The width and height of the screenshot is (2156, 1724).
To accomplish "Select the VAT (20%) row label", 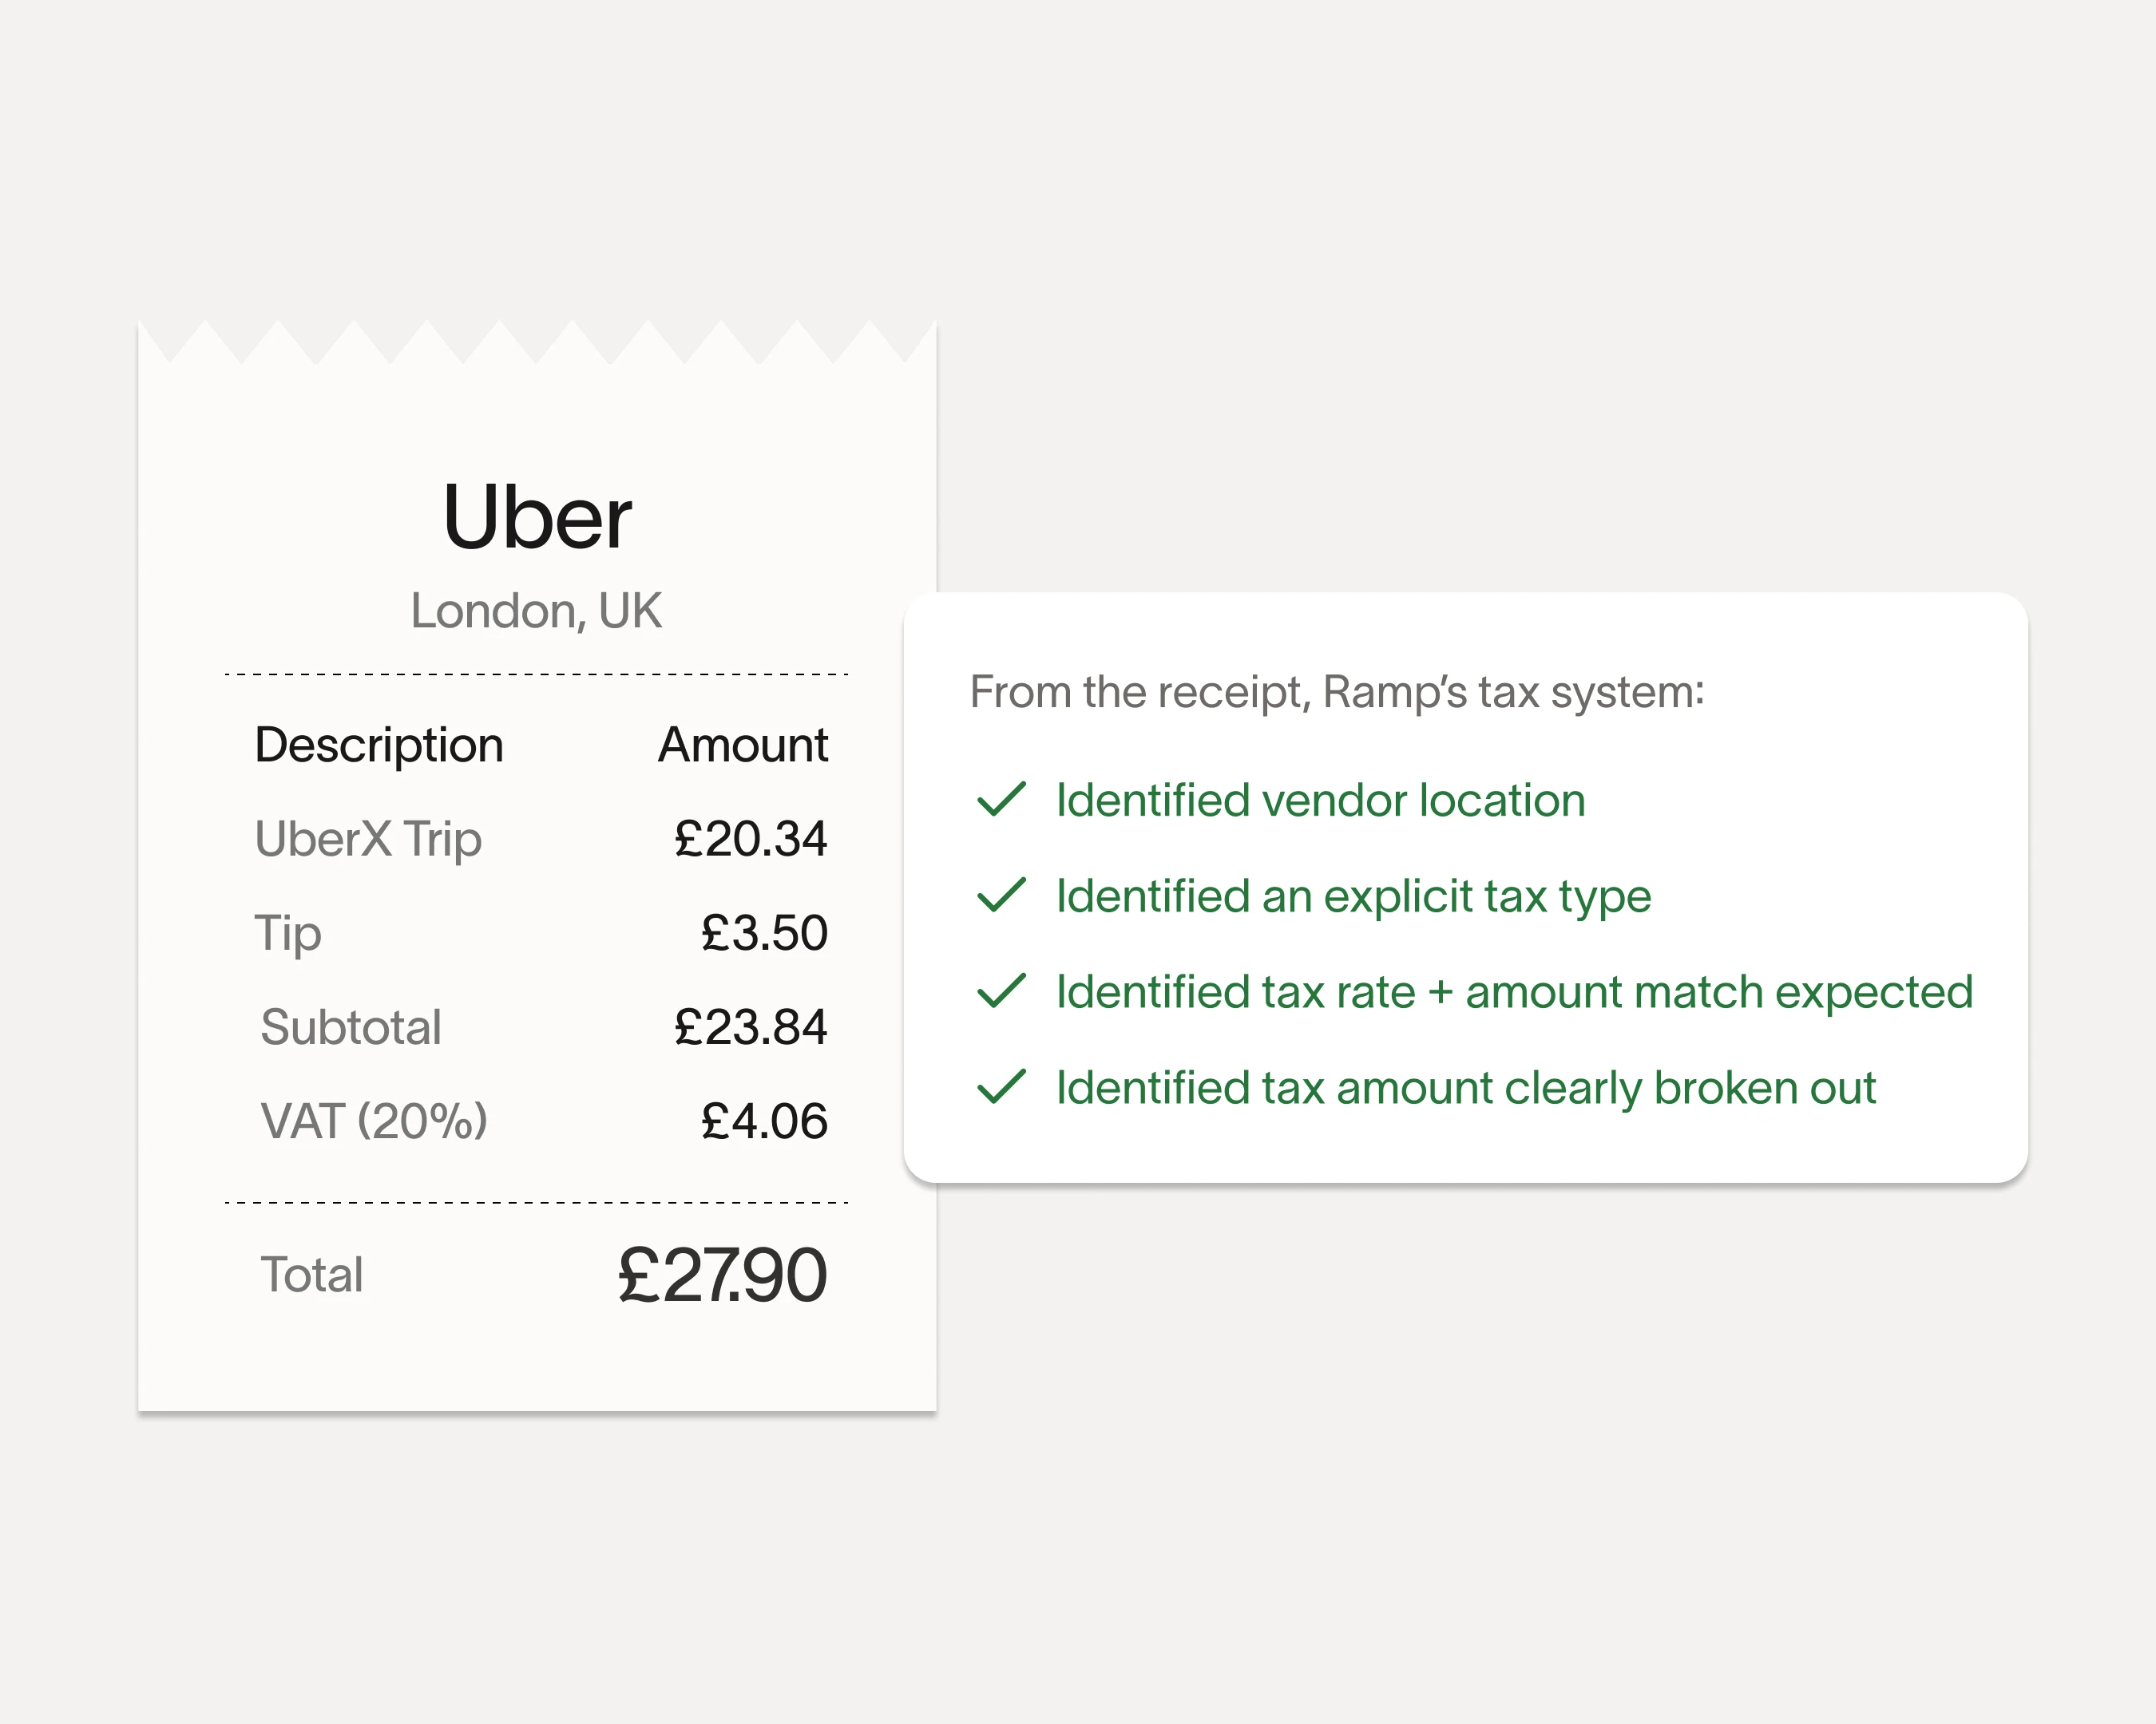I will [x=374, y=1121].
